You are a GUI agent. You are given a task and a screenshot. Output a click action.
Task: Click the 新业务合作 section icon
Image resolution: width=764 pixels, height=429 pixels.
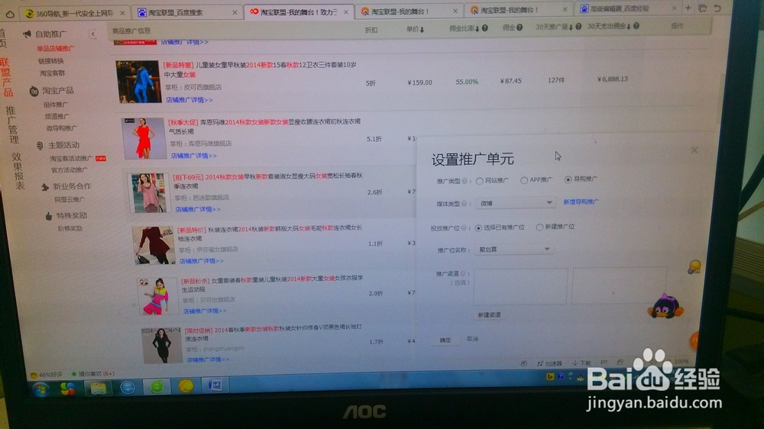45,186
